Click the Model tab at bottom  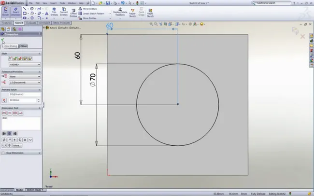pyautogui.click(x=20, y=190)
